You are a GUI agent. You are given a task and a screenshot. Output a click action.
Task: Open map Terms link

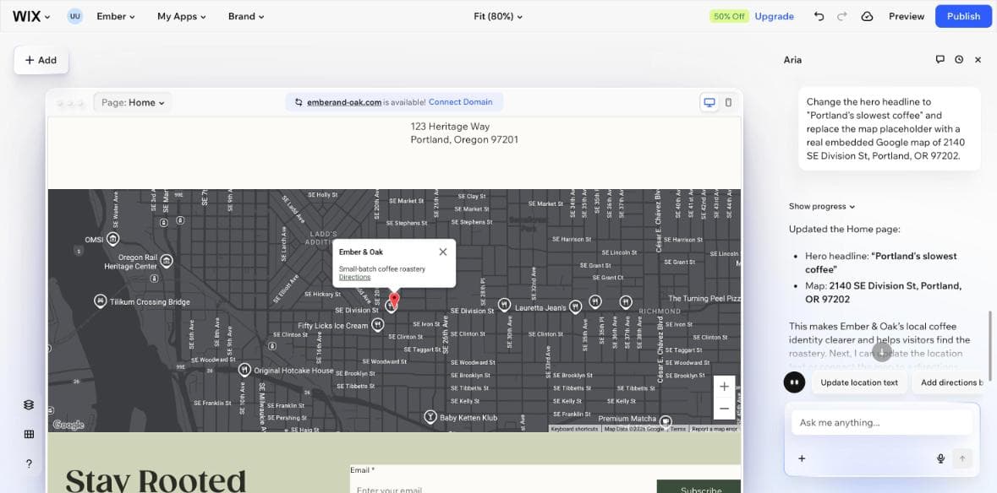coord(678,429)
